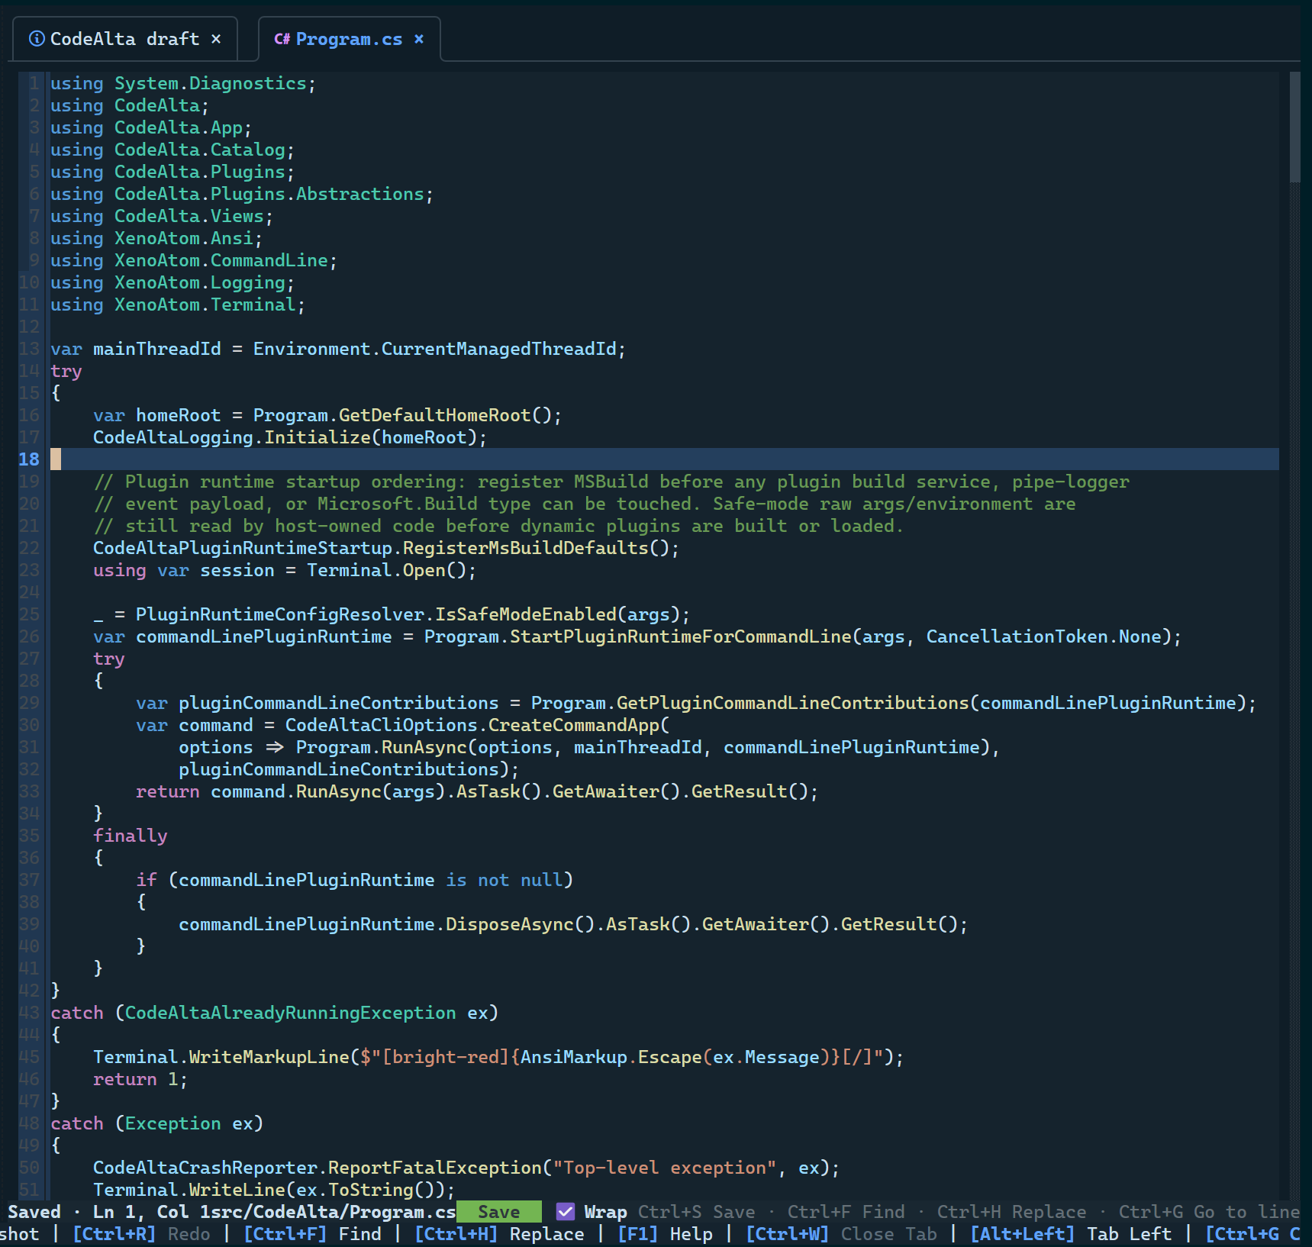
Task: Click 'RegisterMsBuildDefaults' on line 22
Action: (526, 548)
